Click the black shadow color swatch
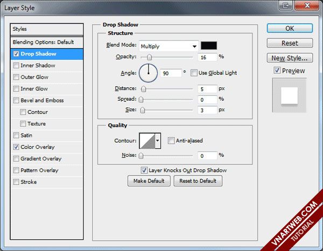The width and height of the screenshot is (323, 251). (x=208, y=46)
